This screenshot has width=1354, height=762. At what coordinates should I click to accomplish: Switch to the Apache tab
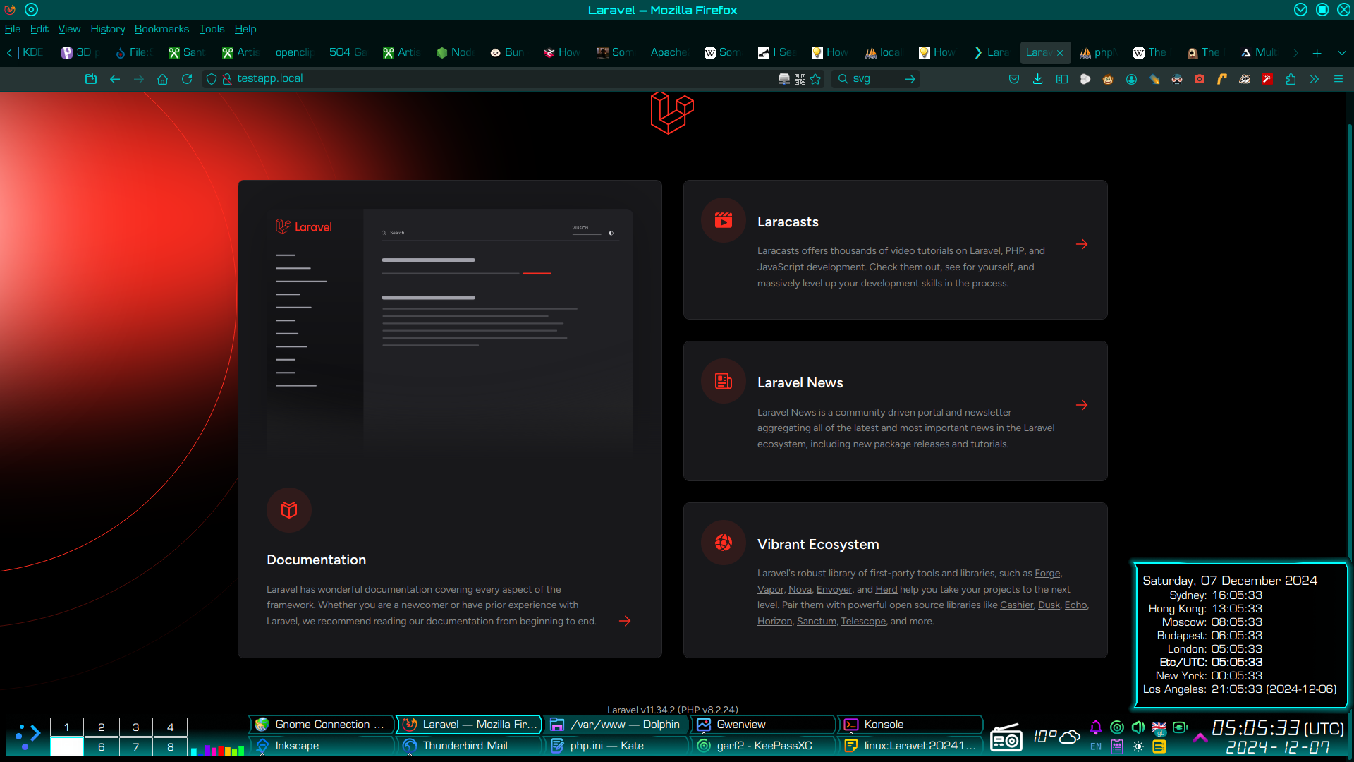pos(668,52)
